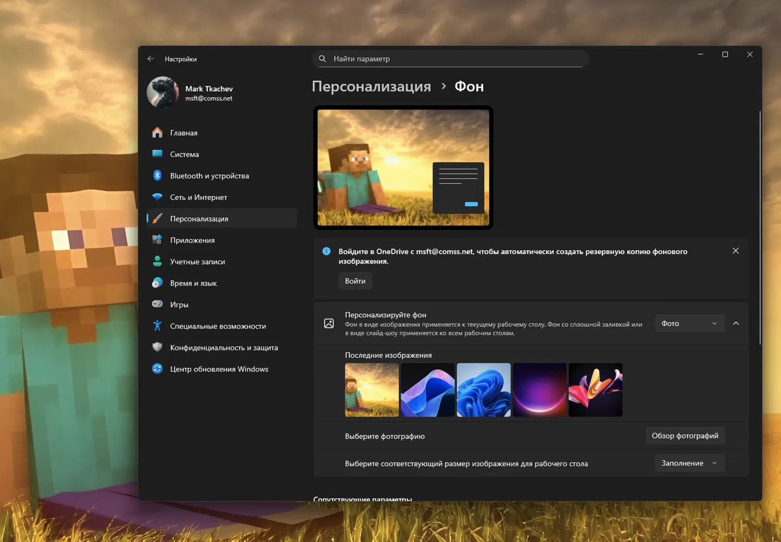The image size is (781, 542).
Task: Click the Настройки window title
Action: pyautogui.click(x=181, y=59)
